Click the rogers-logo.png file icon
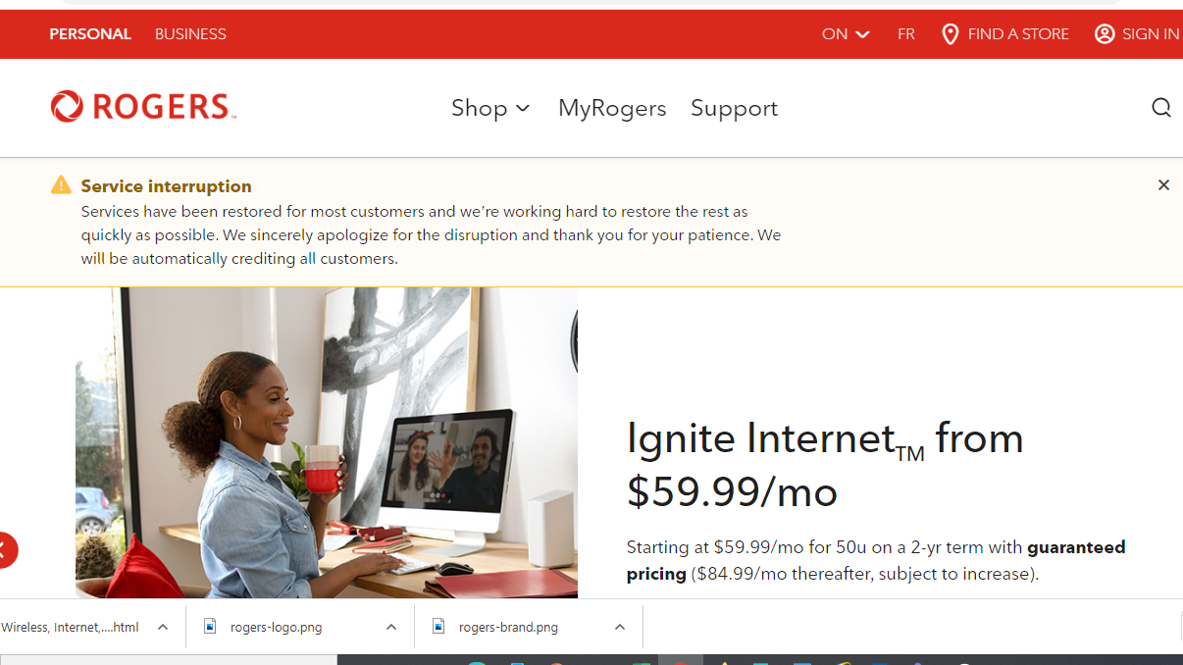The width and height of the screenshot is (1183, 665). coord(210,626)
